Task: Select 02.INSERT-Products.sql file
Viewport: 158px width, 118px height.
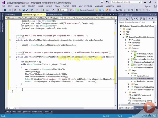Action: point(141,95)
